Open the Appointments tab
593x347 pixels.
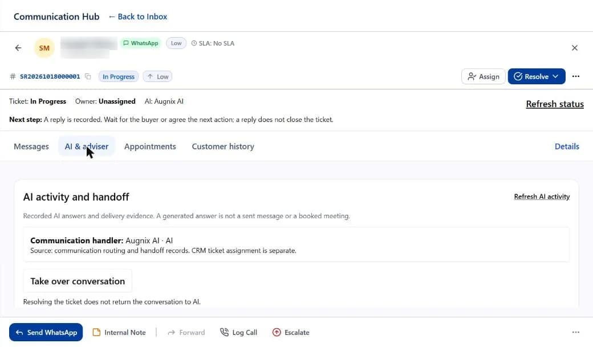(x=150, y=146)
